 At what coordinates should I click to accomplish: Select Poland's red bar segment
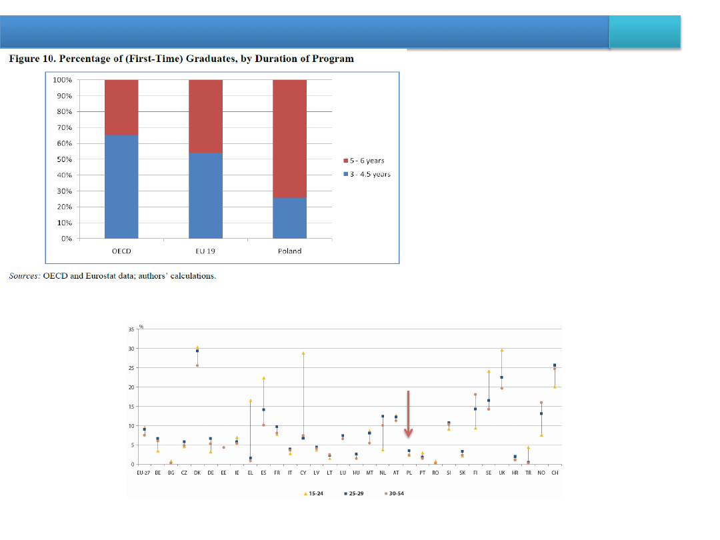[x=289, y=139]
